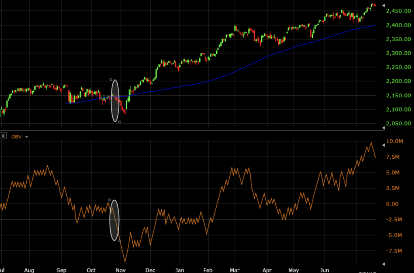Grab top handle of price chart ellipse
The width and height of the screenshot is (414, 273).
111,80
